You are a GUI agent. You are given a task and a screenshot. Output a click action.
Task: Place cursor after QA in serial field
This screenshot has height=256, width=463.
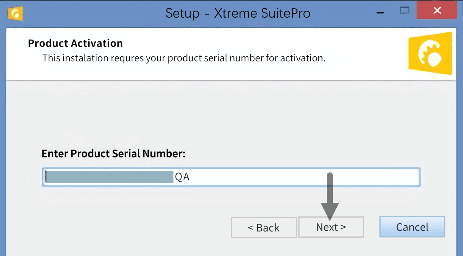tap(191, 177)
